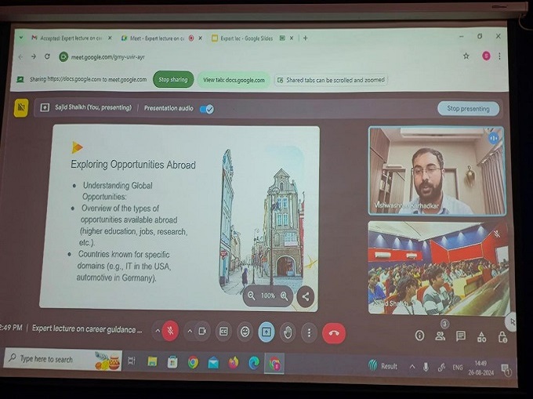Open meeting details info icon
Screen dimensions: 533x399
(x=419, y=336)
